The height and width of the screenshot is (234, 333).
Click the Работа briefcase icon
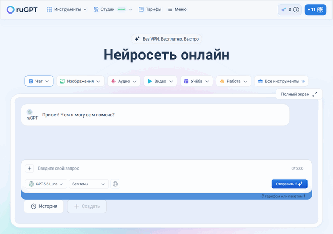tap(222, 81)
